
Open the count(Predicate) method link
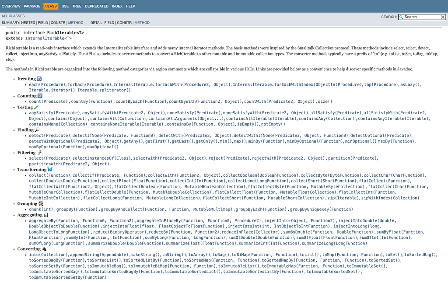[48, 101]
